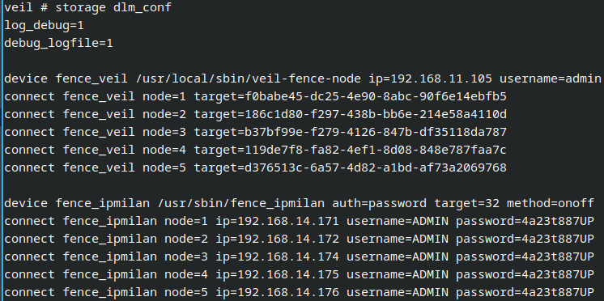This screenshot has height=301, width=604.
Task: Click the /usr/local/sbin/veil-fence-node path
Action: click(249, 79)
